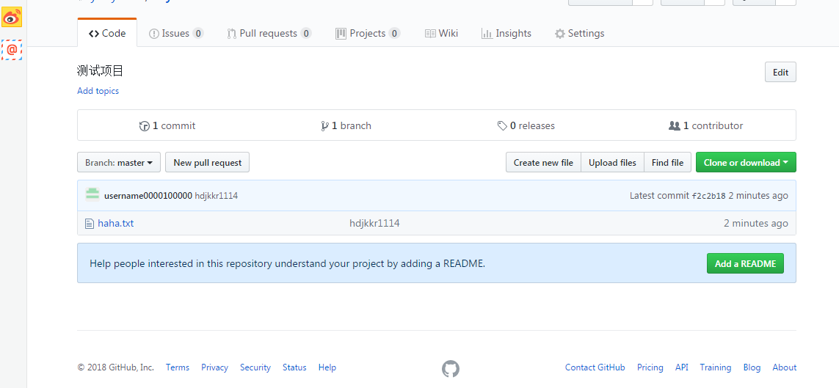Expand the Branch: master dropdown
The height and width of the screenshot is (388, 839).
click(119, 163)
